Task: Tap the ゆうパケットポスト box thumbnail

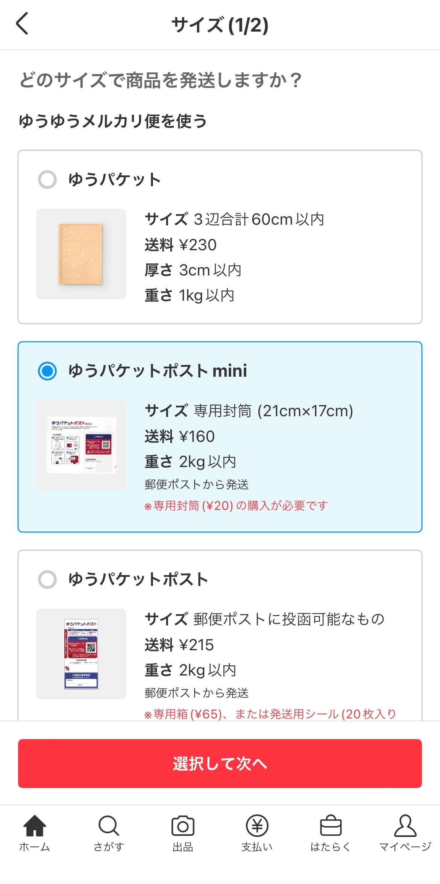Action: click(x=81, y=654)
